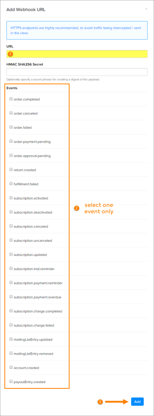Select the payoutEntry.created event
The height and width of the screenshot is (416, 154).
pos(11,381)
